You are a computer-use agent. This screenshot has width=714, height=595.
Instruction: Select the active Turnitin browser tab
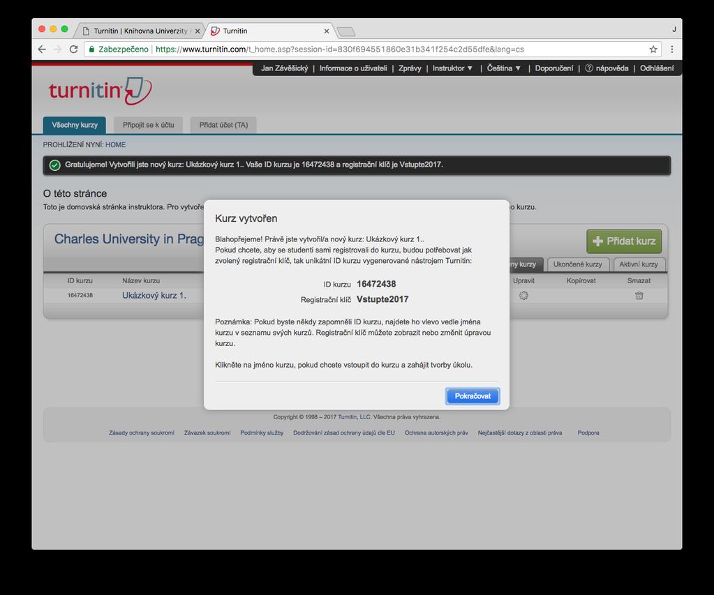click(270, 31)
